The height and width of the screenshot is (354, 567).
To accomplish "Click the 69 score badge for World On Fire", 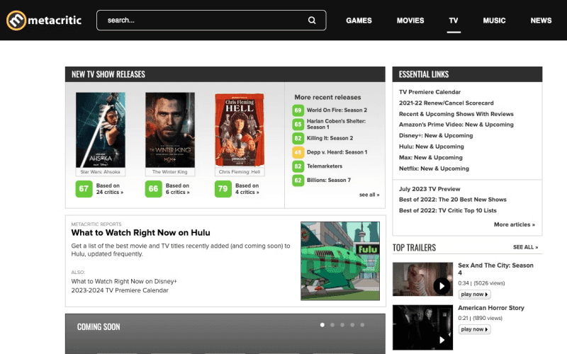I will point(298,110).
